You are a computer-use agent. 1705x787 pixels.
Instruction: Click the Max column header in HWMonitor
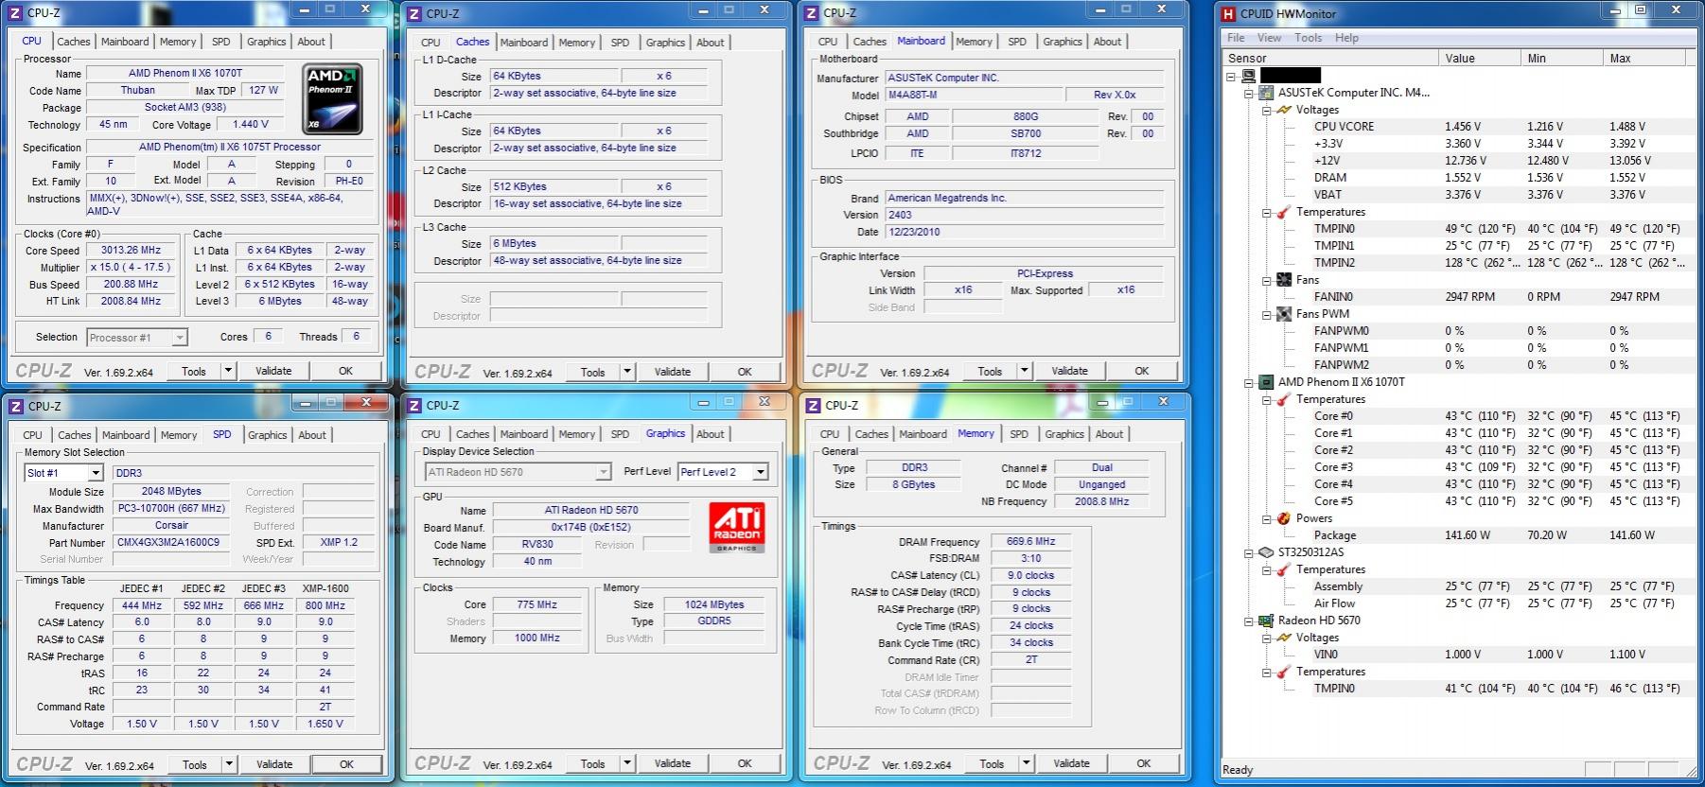[1647, 58]
